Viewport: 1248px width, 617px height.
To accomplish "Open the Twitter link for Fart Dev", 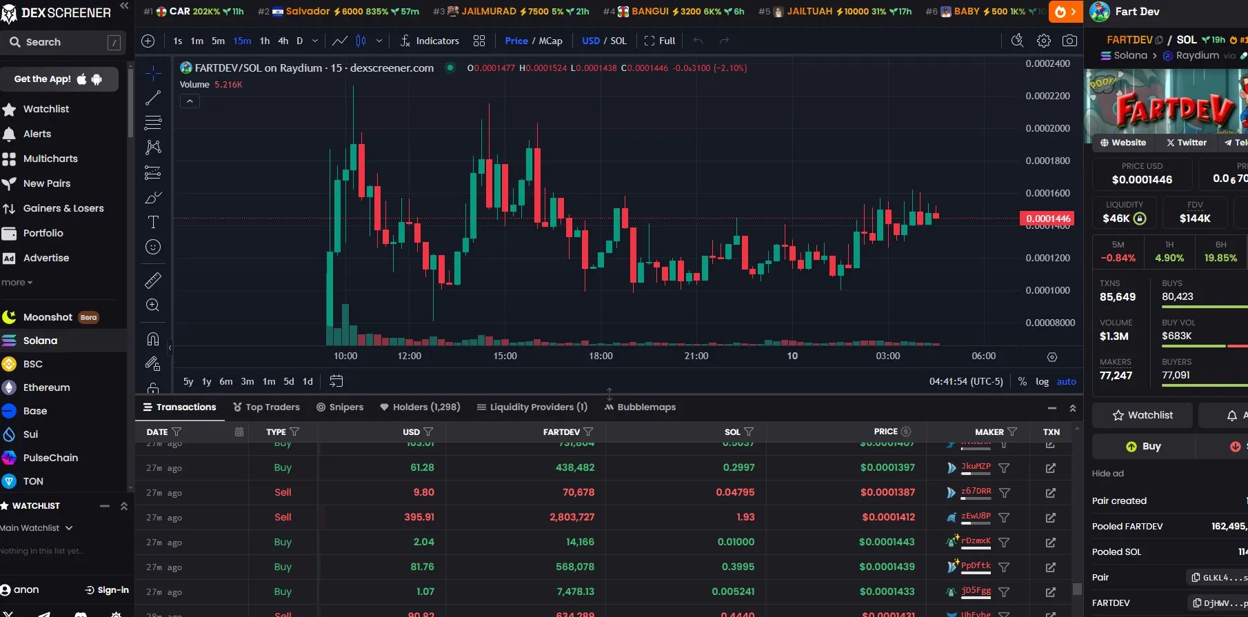I will [x=1186, y=143].
